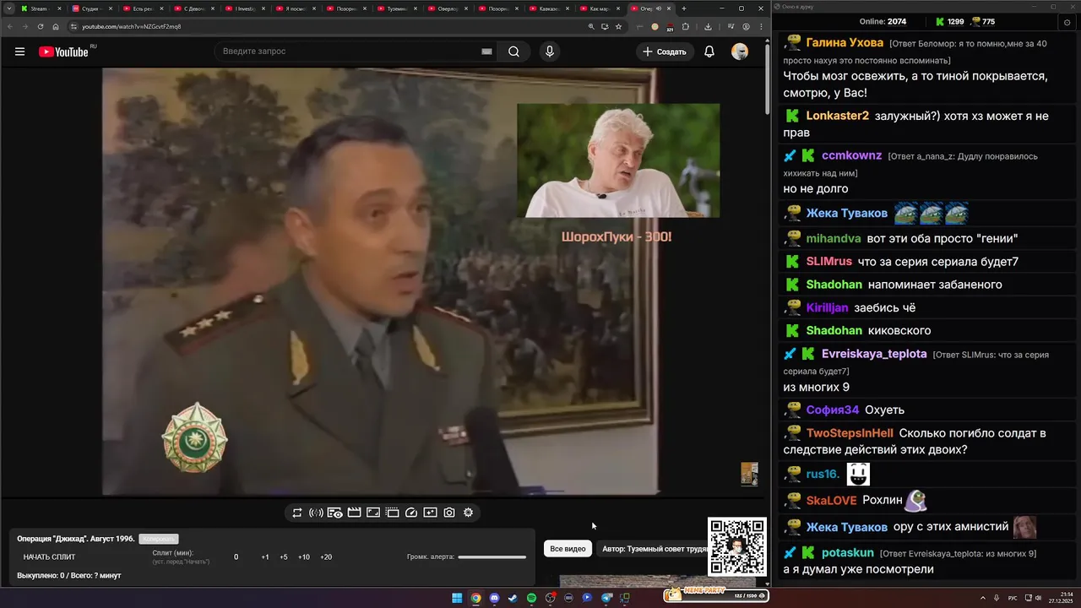Switch to the Туземн browser tab
This screenshot has height=608, width=1081.
tap(395, 8)
